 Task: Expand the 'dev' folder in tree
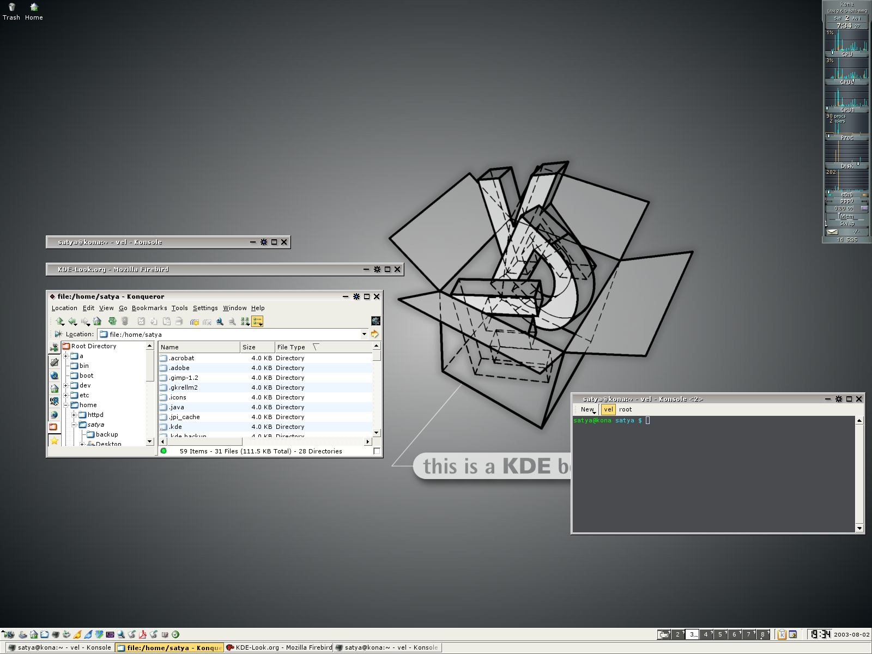point(66,385)
